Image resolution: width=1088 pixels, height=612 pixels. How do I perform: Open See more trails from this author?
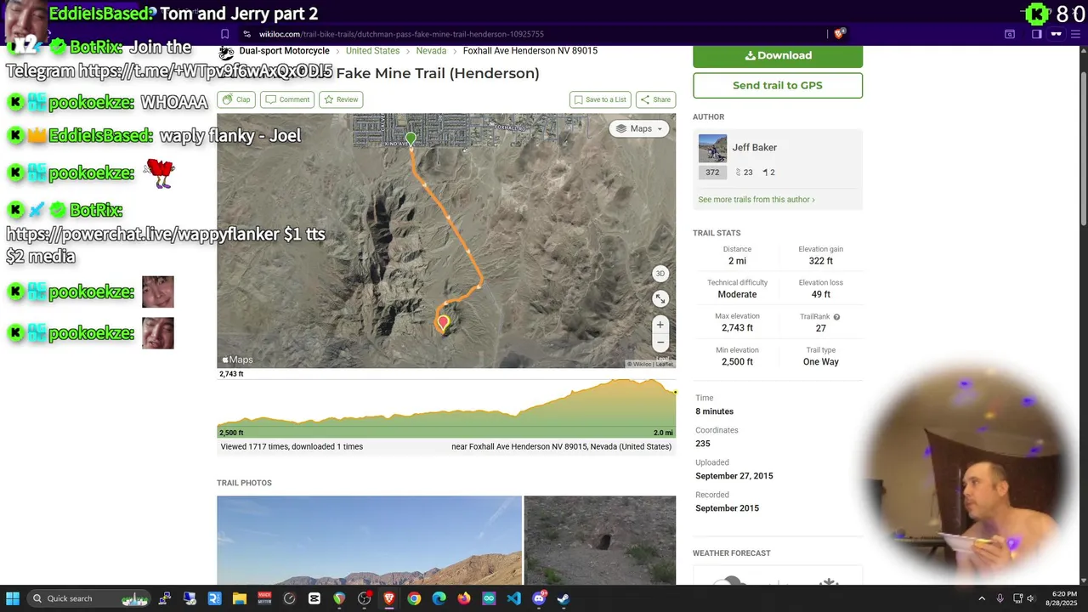pos(756,200)
